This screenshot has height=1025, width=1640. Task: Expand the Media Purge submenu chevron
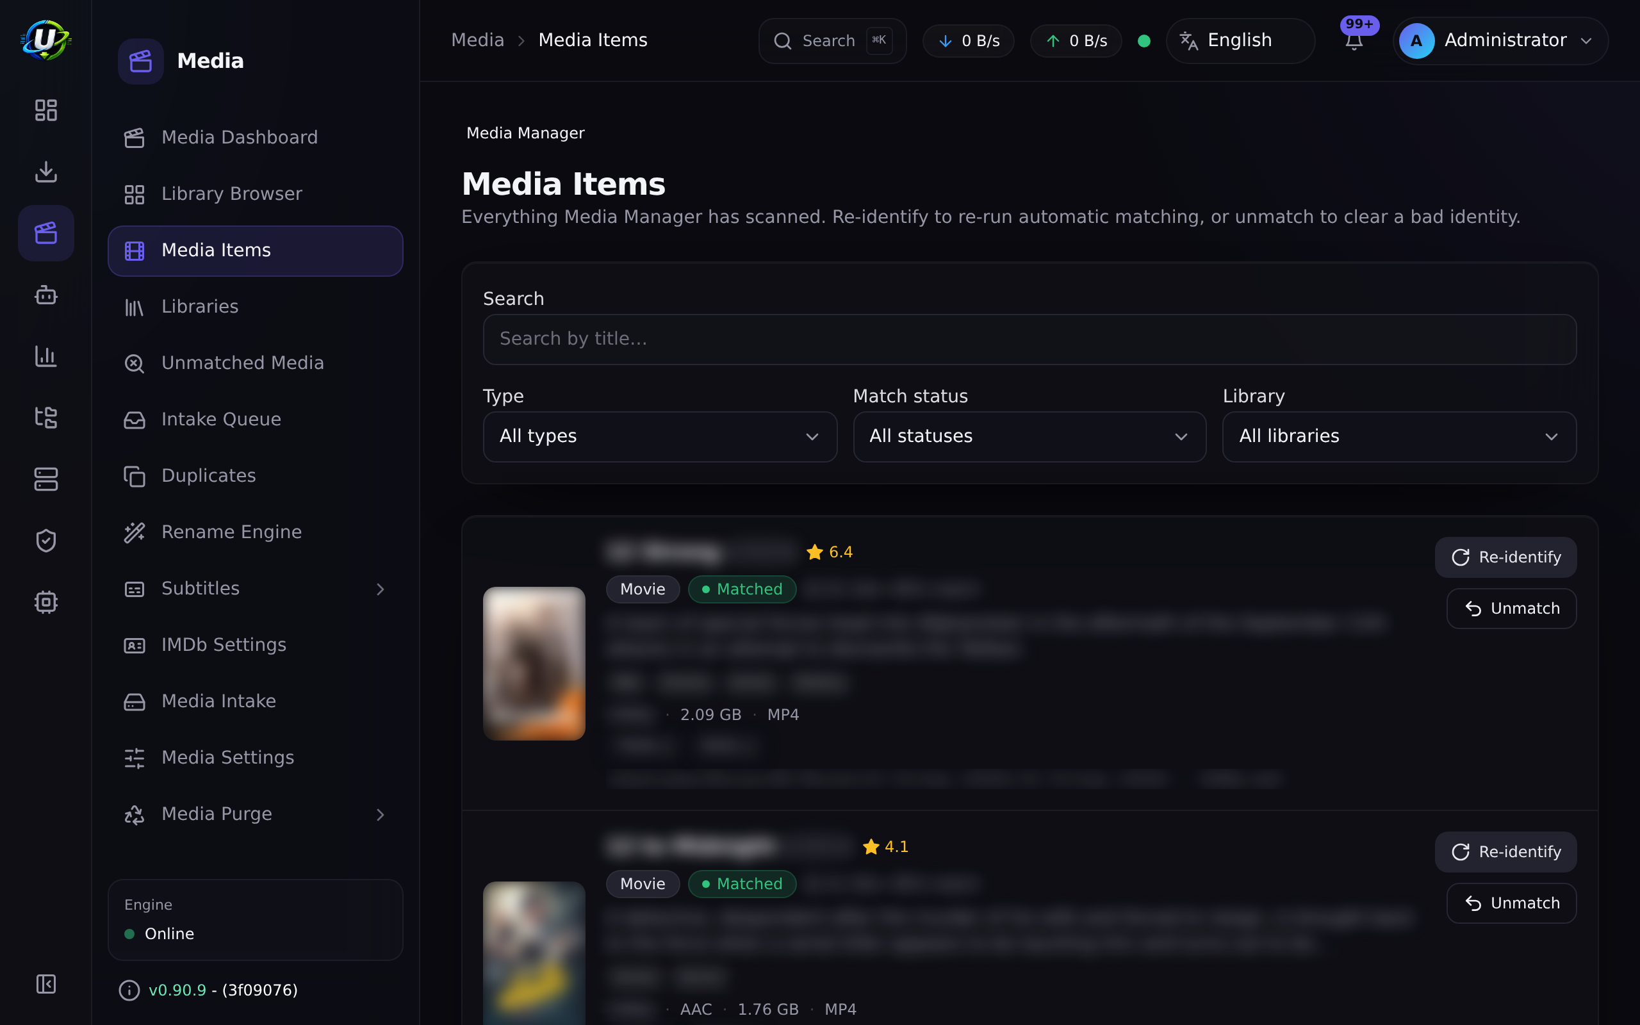[x=380, y=814]
